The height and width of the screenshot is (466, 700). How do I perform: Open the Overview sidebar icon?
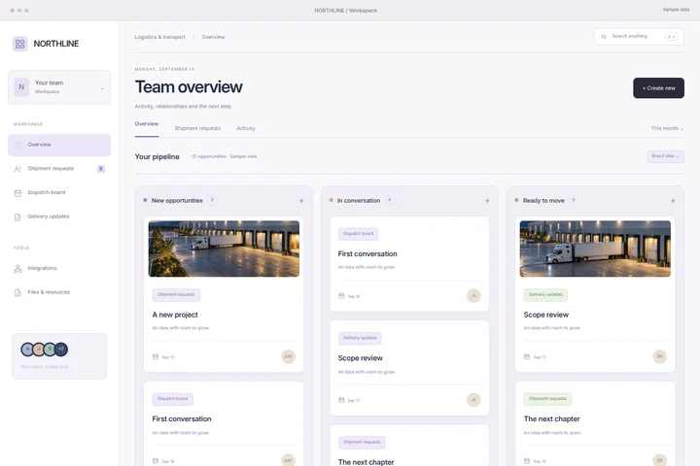(17, 145)
